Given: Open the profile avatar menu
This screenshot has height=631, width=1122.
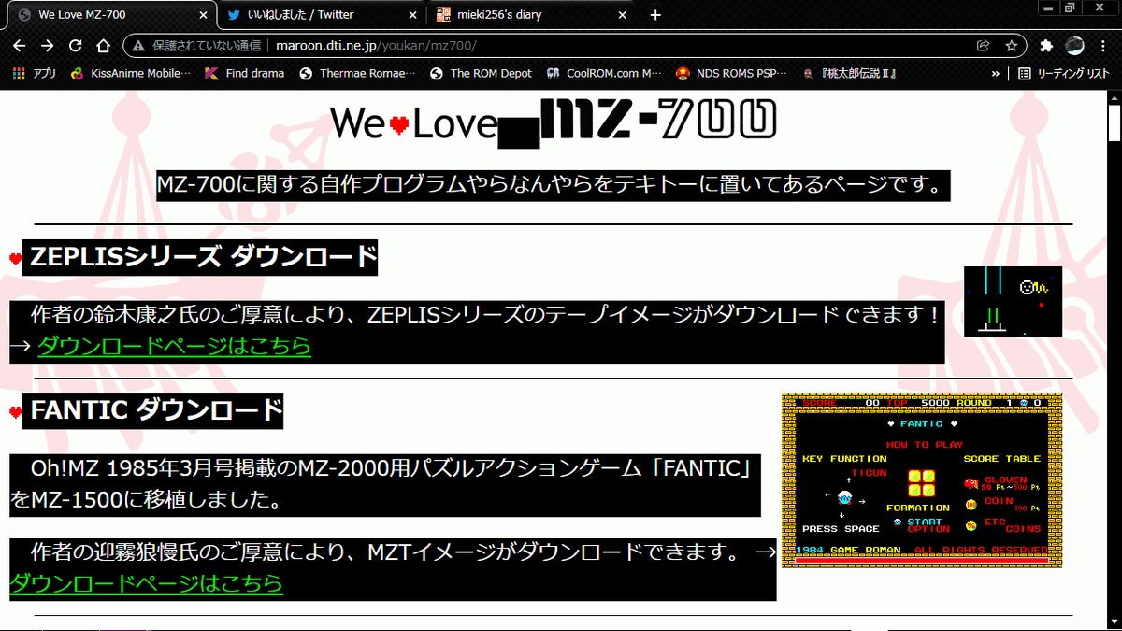Looking at the screenshot, I should point(1075,45).
